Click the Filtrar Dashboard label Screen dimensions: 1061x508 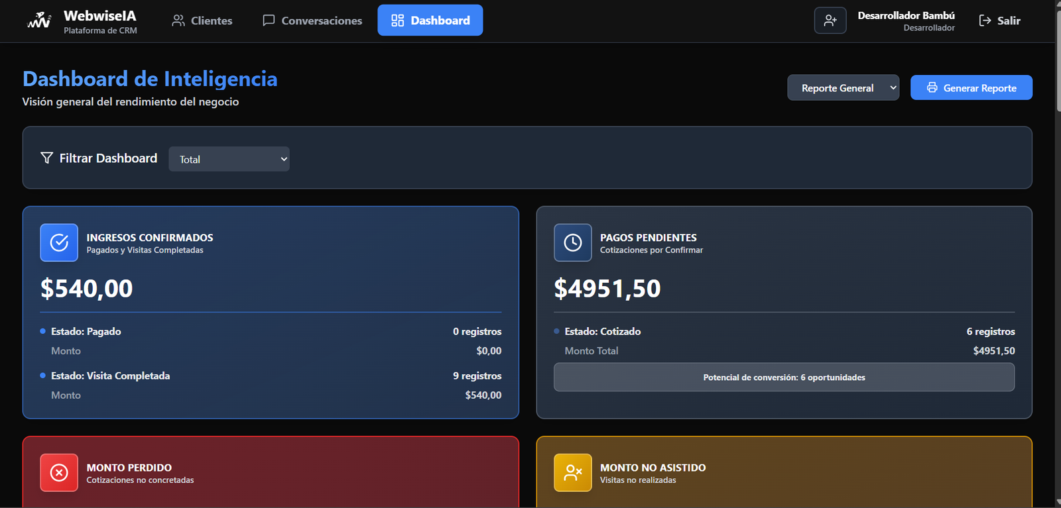coord(108,158)
